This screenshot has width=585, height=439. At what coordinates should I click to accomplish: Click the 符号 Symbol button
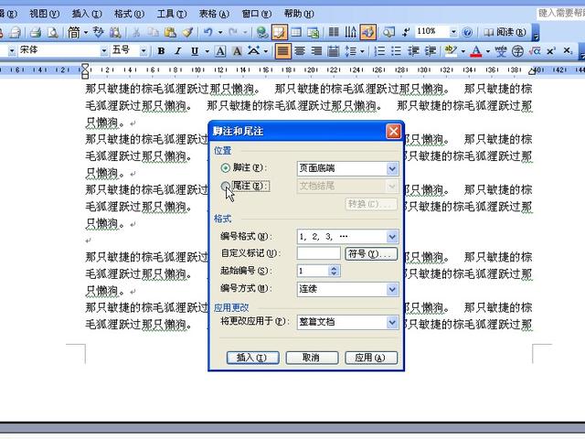click(371, 254)
